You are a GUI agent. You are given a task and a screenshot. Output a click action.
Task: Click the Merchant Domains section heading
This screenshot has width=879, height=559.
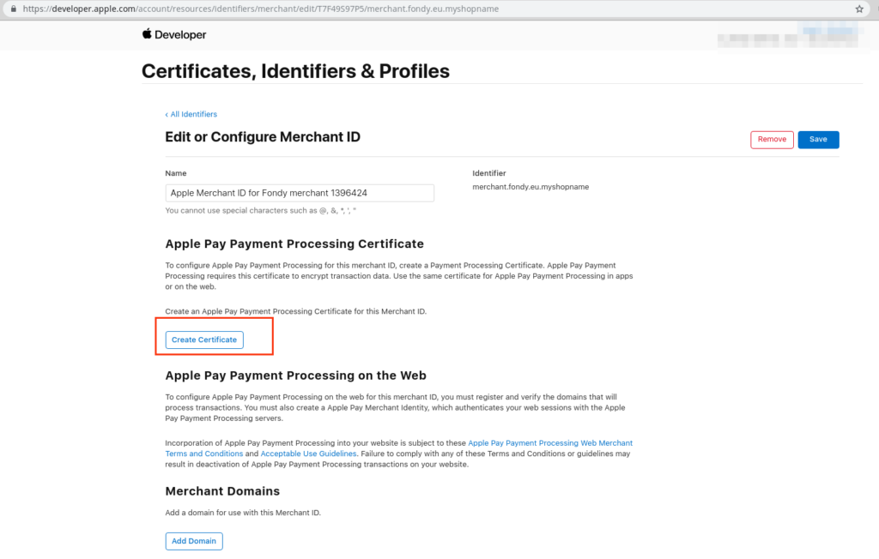click(x=222, y=491)
